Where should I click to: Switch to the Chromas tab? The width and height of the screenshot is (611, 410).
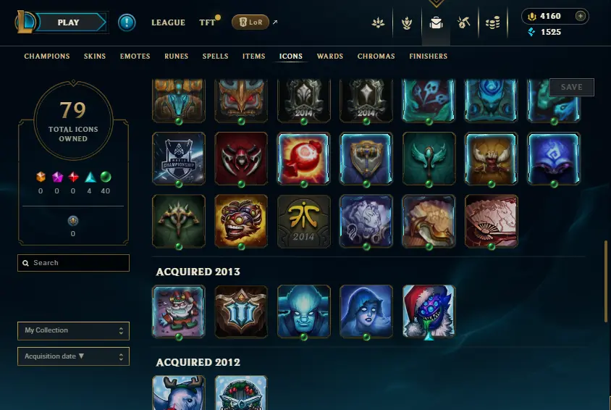coord(376,56)
